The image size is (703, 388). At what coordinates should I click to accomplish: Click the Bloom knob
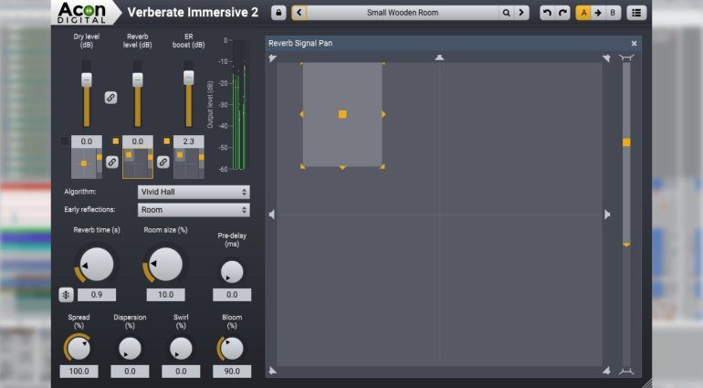tap(232, 349)
